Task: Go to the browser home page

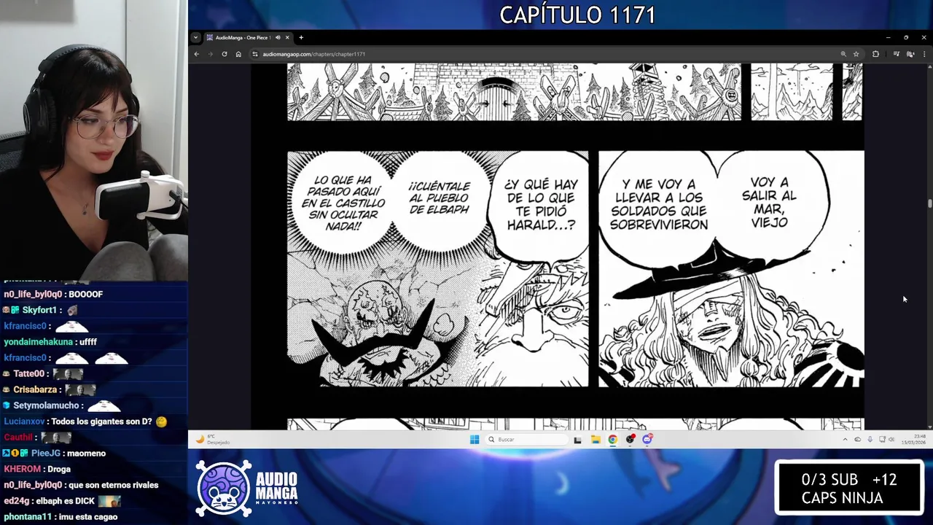Action: click(x=238, y=54)
